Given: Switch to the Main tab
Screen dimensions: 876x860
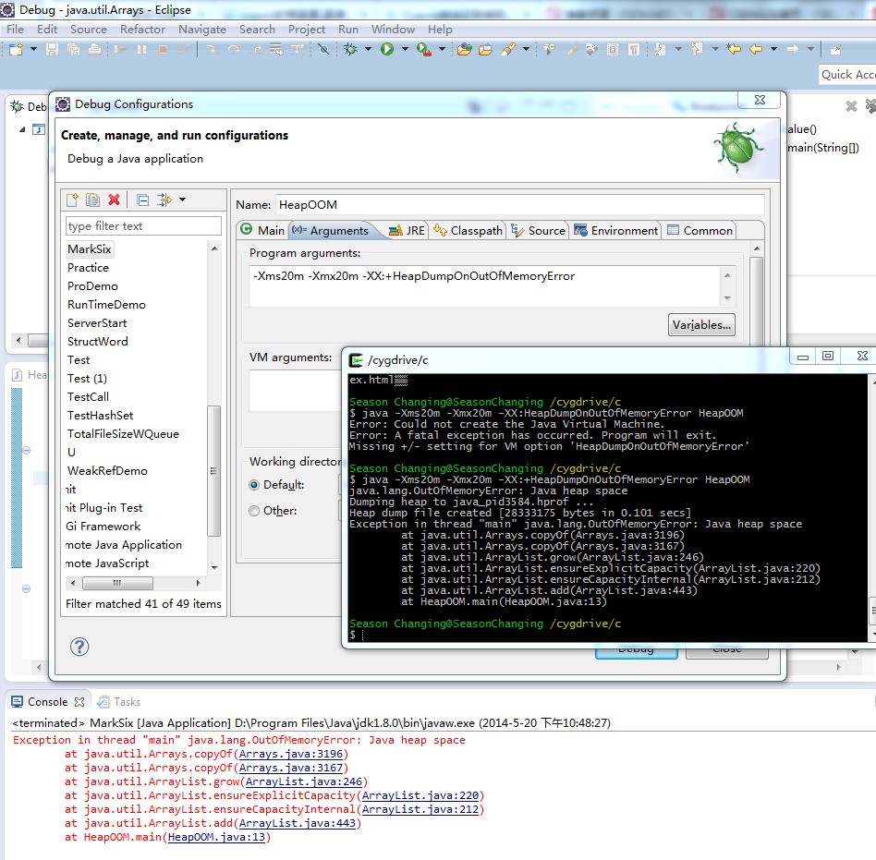Looking at the screenshot, I should pos(262,230).
